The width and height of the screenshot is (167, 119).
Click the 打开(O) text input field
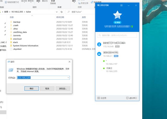click(x=43, y=78)
